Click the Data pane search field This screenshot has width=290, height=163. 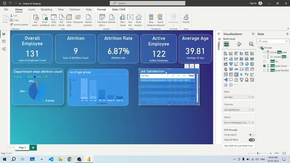(x=273, y=41)
